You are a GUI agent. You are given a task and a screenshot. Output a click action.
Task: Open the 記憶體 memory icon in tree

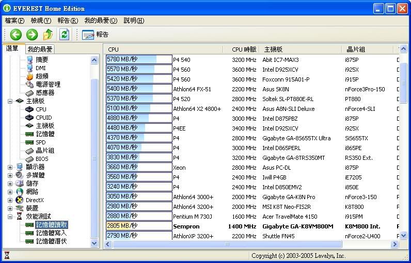[29, 134]
